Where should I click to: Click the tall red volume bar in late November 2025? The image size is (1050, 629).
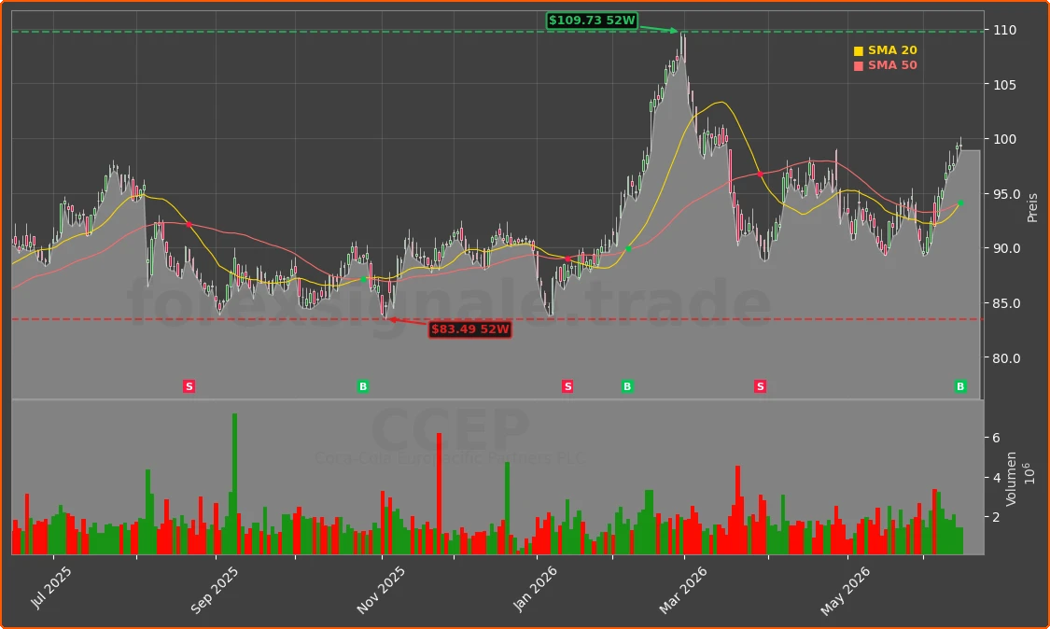click(x=440, y=494)
